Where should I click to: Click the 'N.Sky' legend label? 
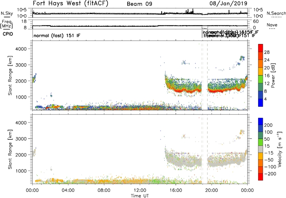click(7, 13)
